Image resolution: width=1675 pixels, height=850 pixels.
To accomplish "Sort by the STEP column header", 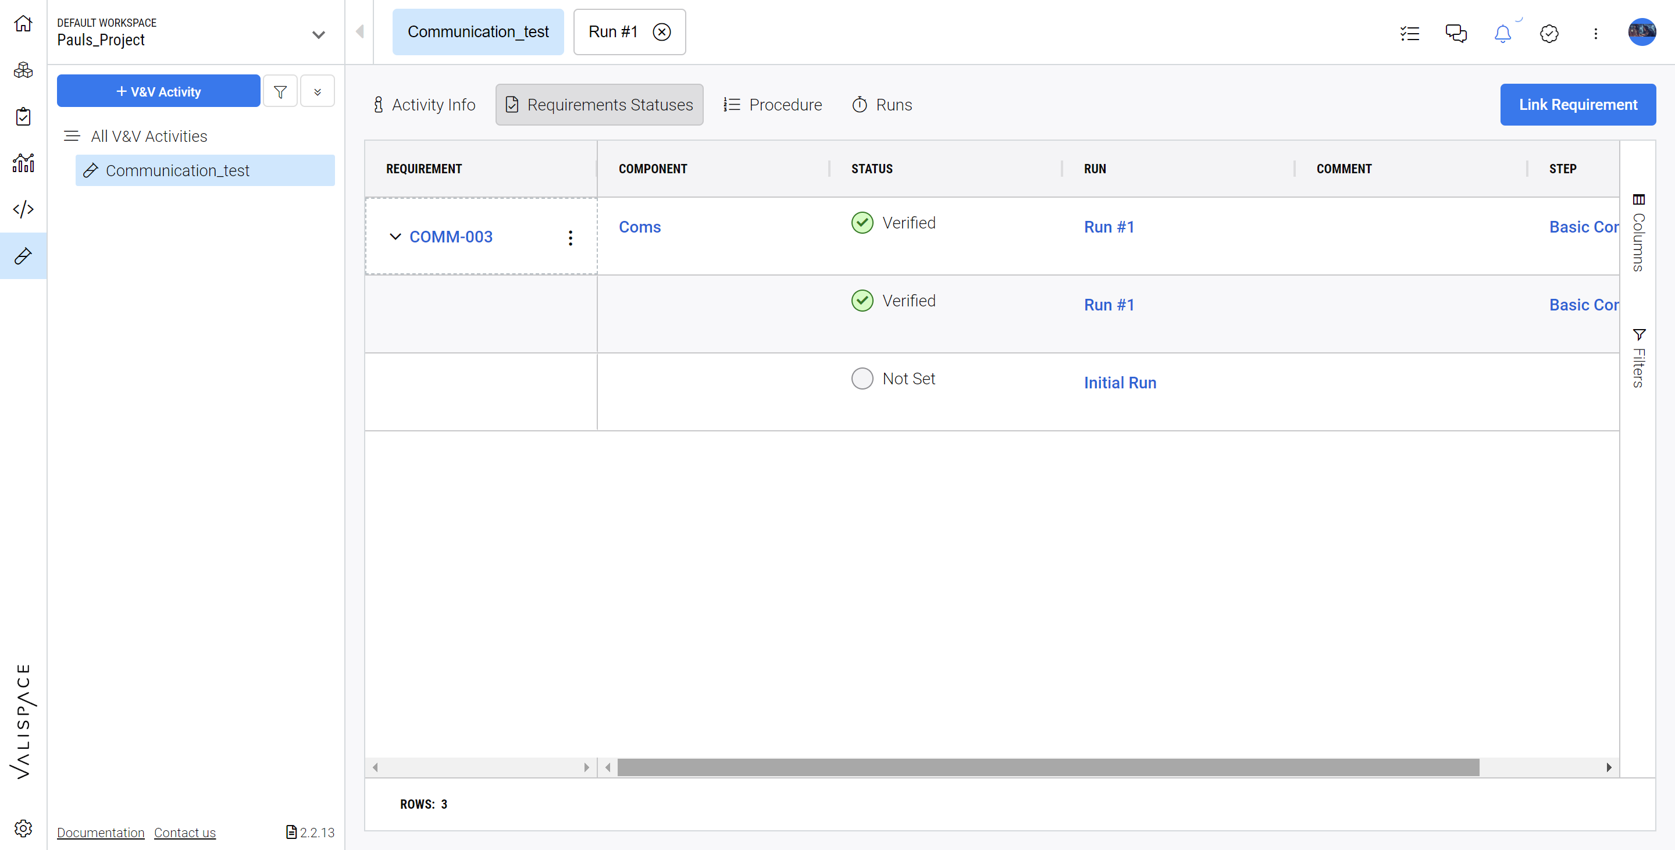I will 1563,169.
